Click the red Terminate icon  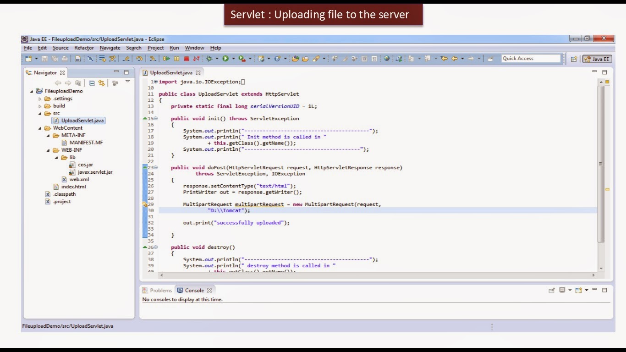[186, 59]
